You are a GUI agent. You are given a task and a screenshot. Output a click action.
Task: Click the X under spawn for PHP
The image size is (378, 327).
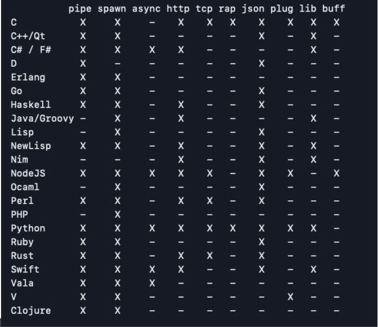117,214
